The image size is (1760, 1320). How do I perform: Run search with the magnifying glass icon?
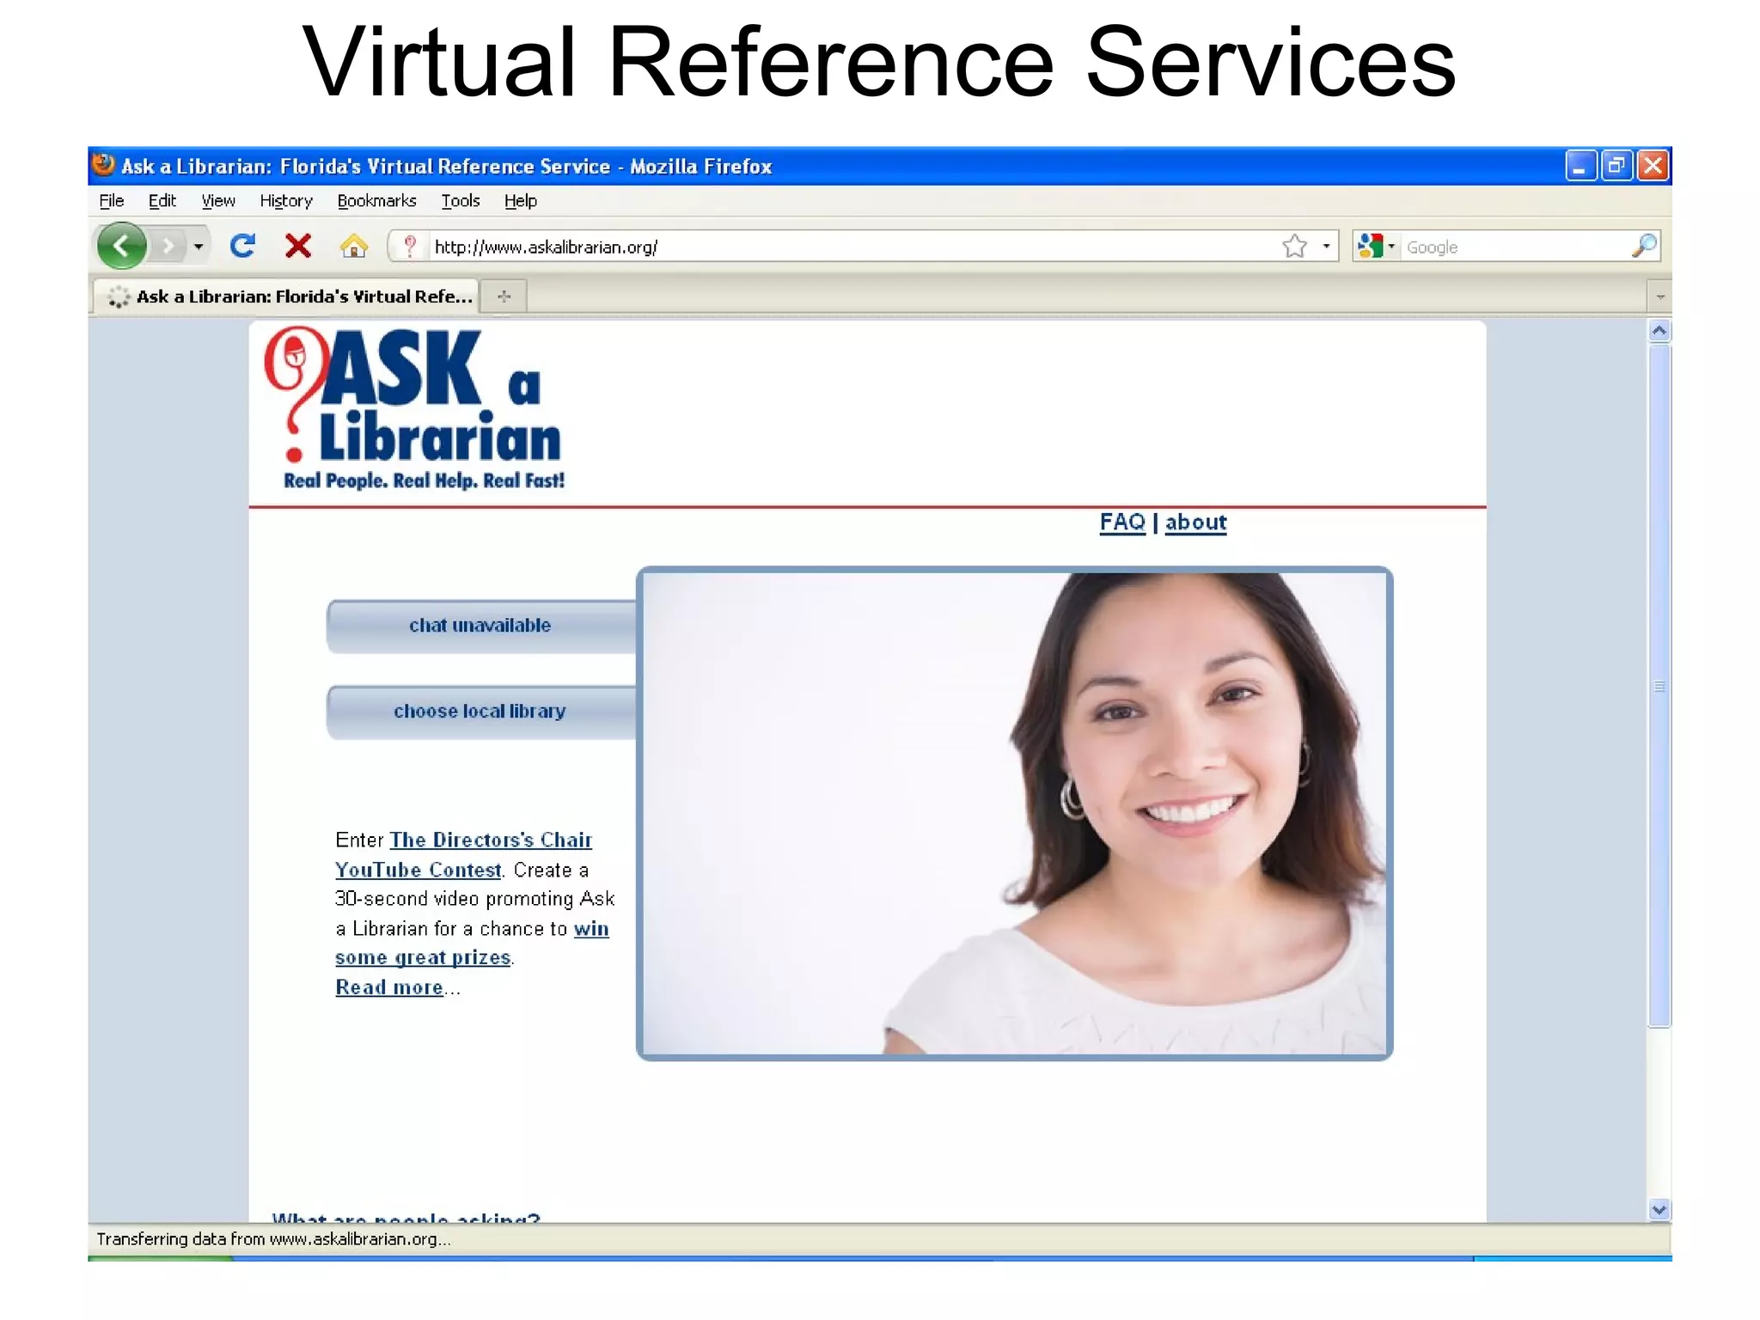[1643, 247]
